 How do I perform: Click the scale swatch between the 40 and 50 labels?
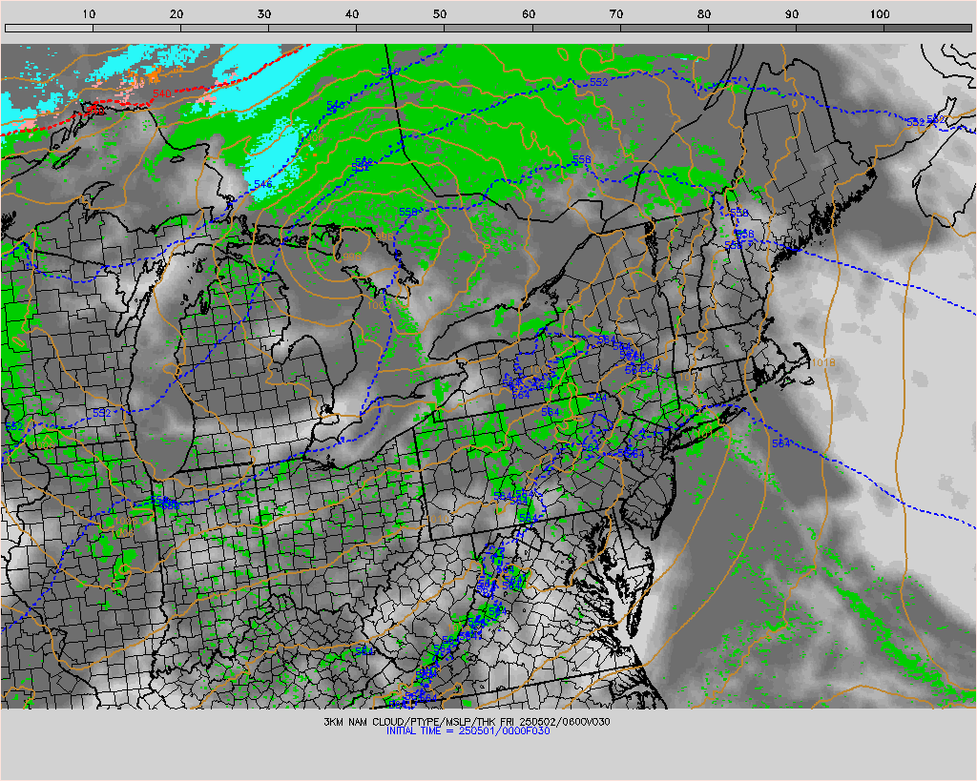(400, 28)
